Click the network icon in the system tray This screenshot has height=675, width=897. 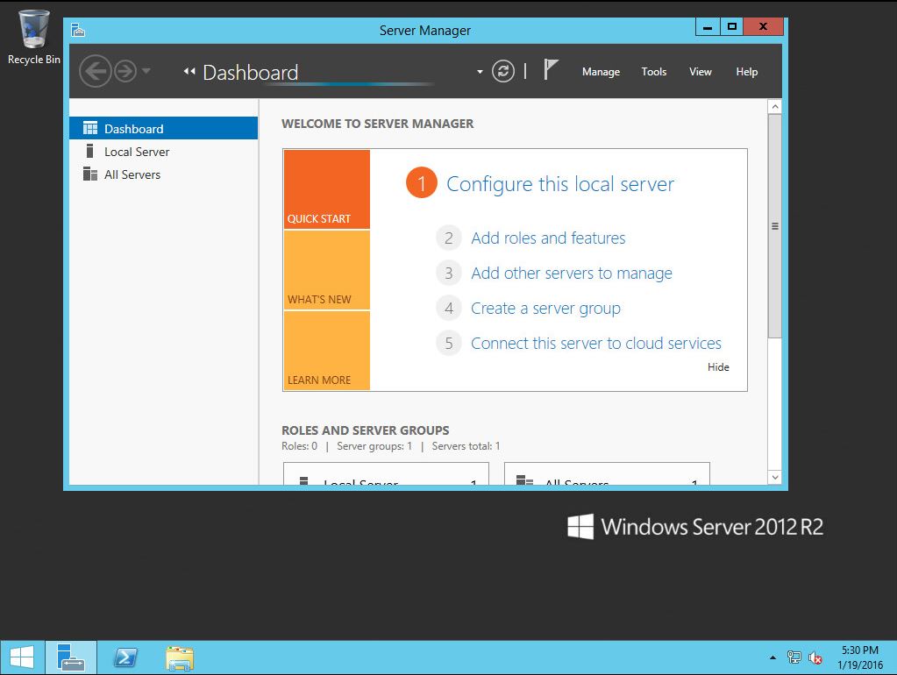[794, 657]
